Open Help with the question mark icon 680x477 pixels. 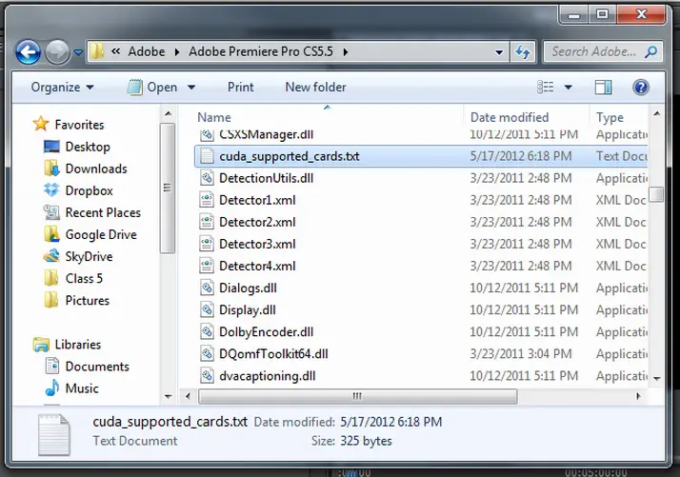point(641,88)
